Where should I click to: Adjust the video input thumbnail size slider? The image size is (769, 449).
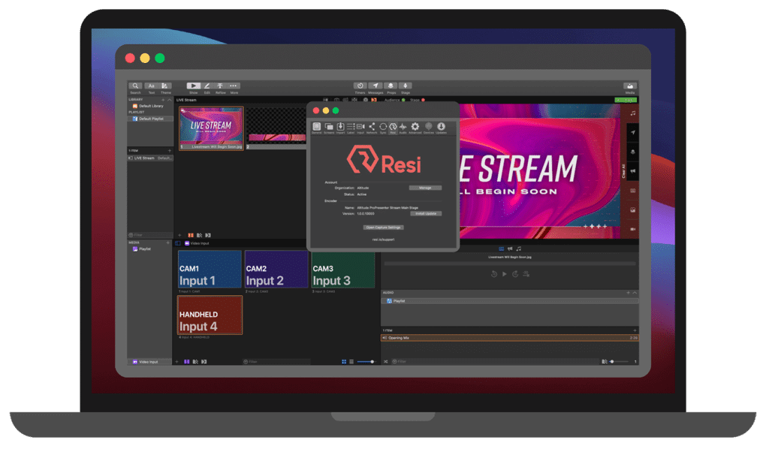click(366, 361)
